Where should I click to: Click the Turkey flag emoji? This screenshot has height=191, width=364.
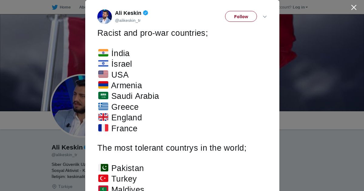[x=103, y=179]
